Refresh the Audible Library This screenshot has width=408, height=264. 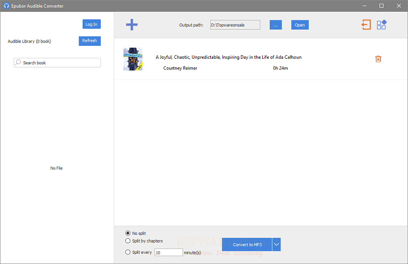click(90, 41)
